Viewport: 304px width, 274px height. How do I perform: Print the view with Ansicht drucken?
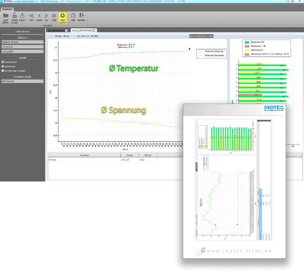click(x=15, y=16)
